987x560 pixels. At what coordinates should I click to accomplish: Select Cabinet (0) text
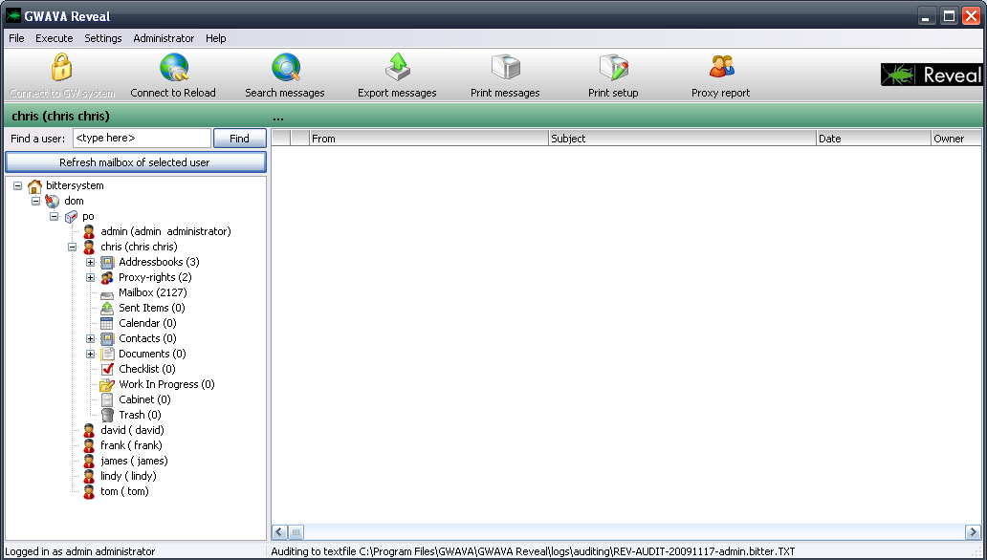(144, 399)
